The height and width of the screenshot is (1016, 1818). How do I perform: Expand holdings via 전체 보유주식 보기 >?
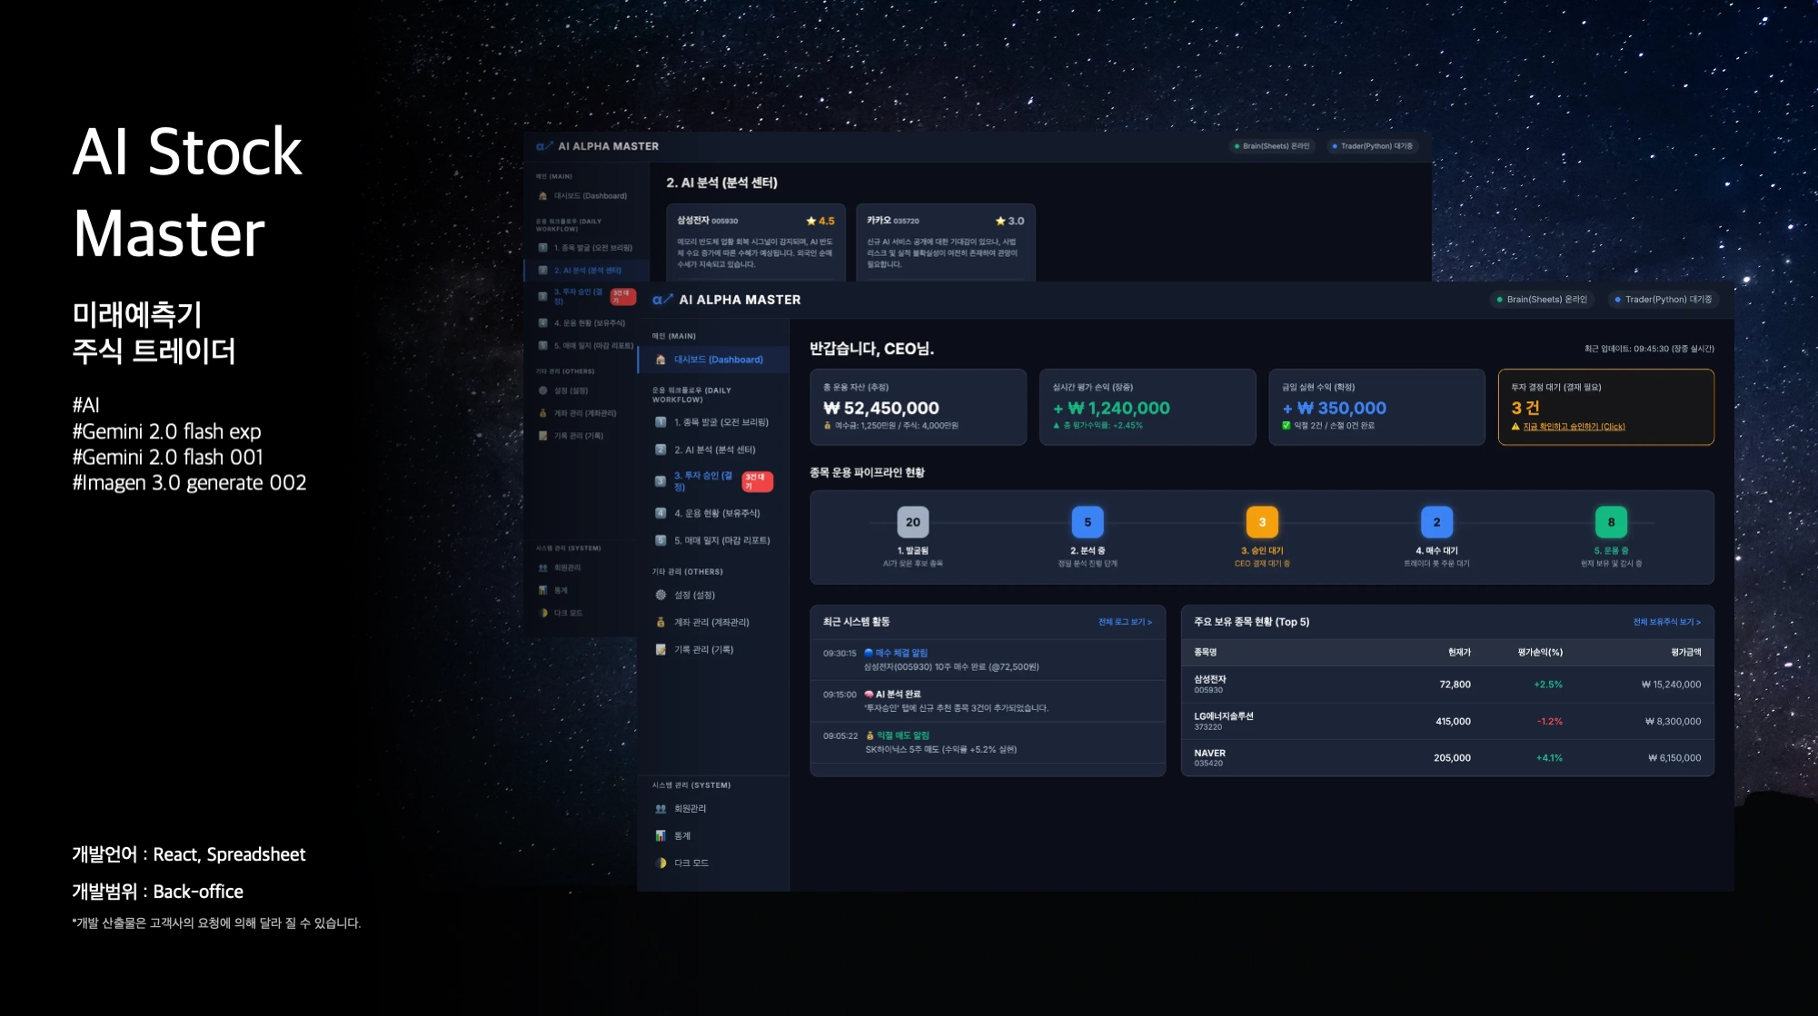[x=1666, y=622]
